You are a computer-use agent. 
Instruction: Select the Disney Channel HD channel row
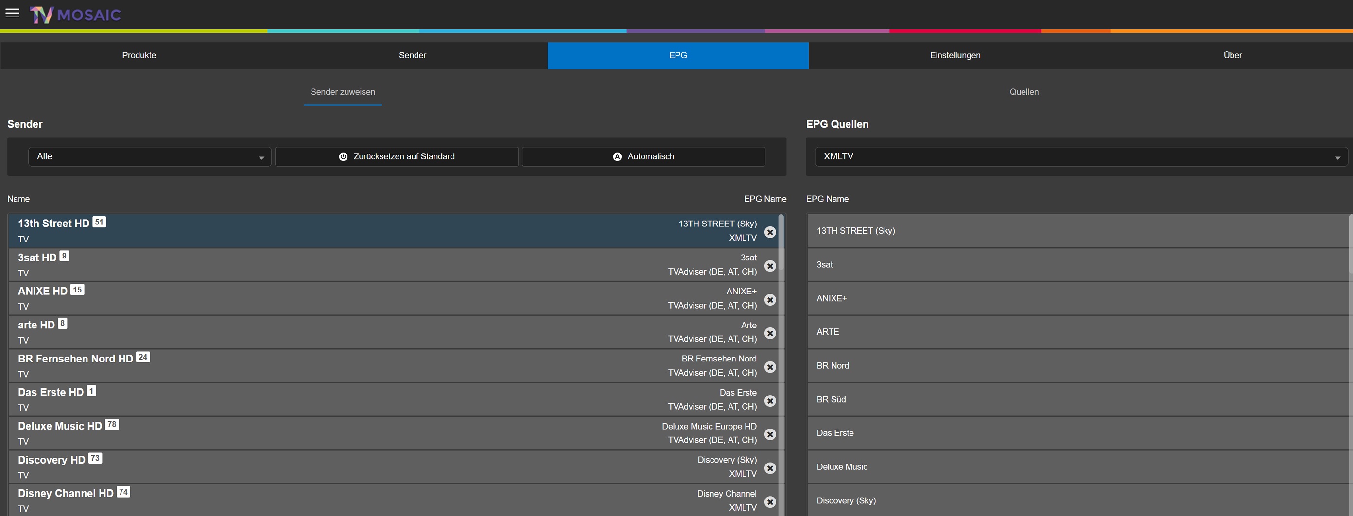pos(393,500)
